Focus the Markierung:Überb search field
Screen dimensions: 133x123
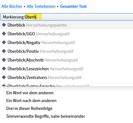click(x=67, y=17)
